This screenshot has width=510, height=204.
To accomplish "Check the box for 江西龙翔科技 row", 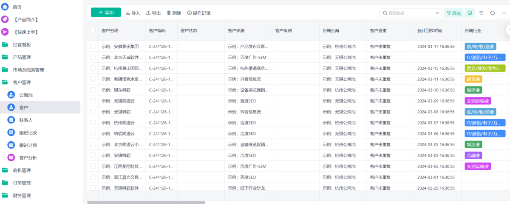I will click(x=93, y=166).
